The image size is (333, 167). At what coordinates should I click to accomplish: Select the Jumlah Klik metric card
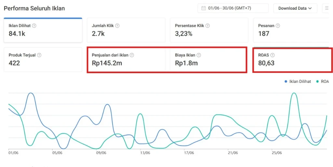126,30
